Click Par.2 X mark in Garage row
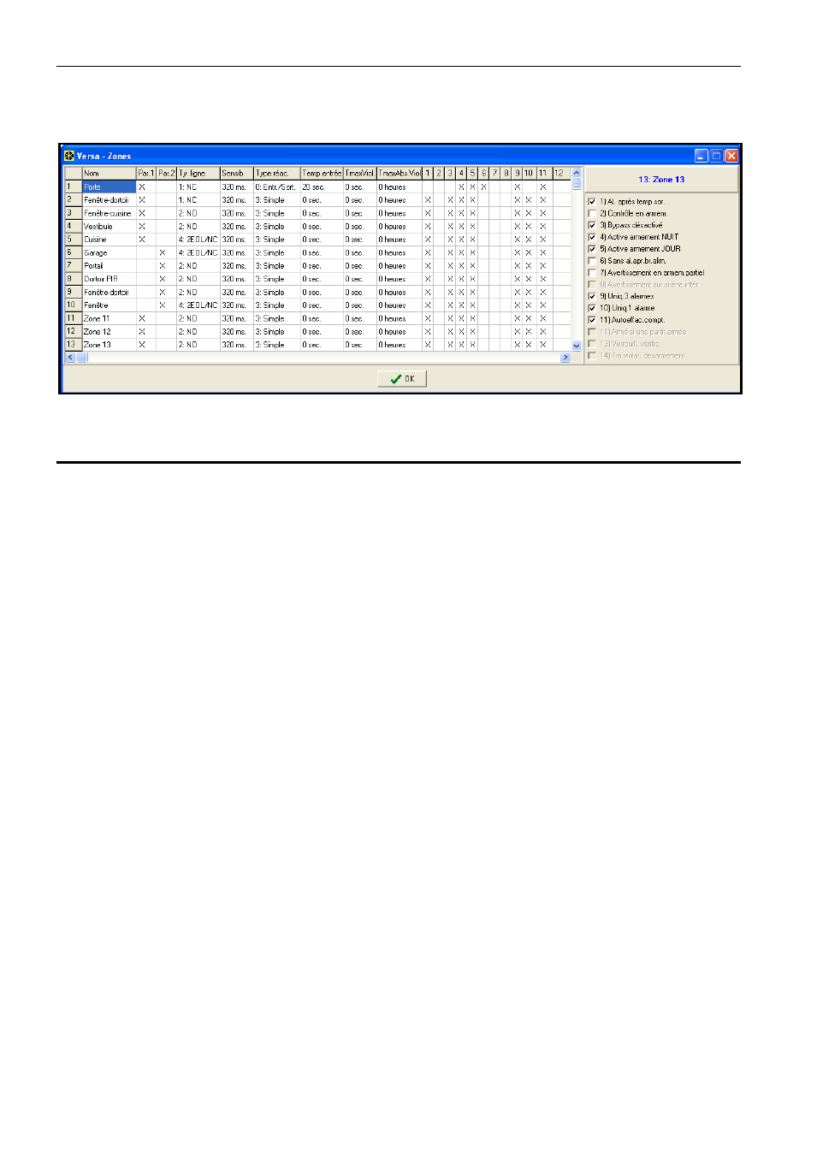Viewport: 817px width, 1155px height. tap(163, 253)
